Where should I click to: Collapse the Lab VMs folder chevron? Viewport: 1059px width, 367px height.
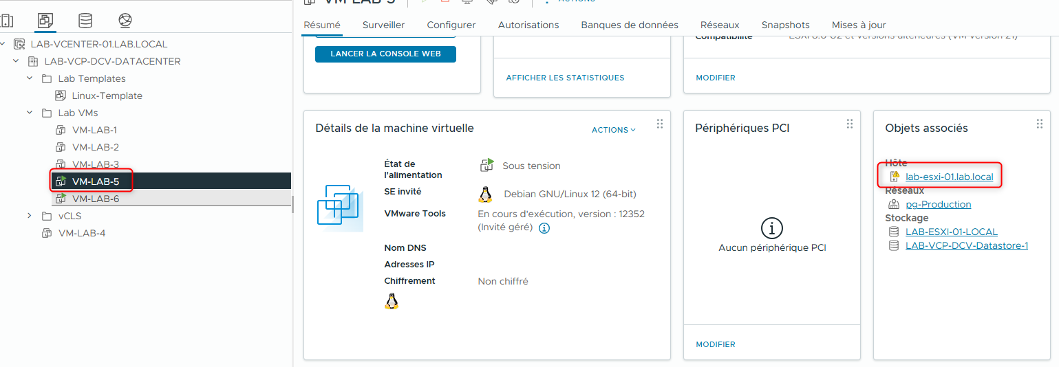pyautogui.click(x=30, y=113)
